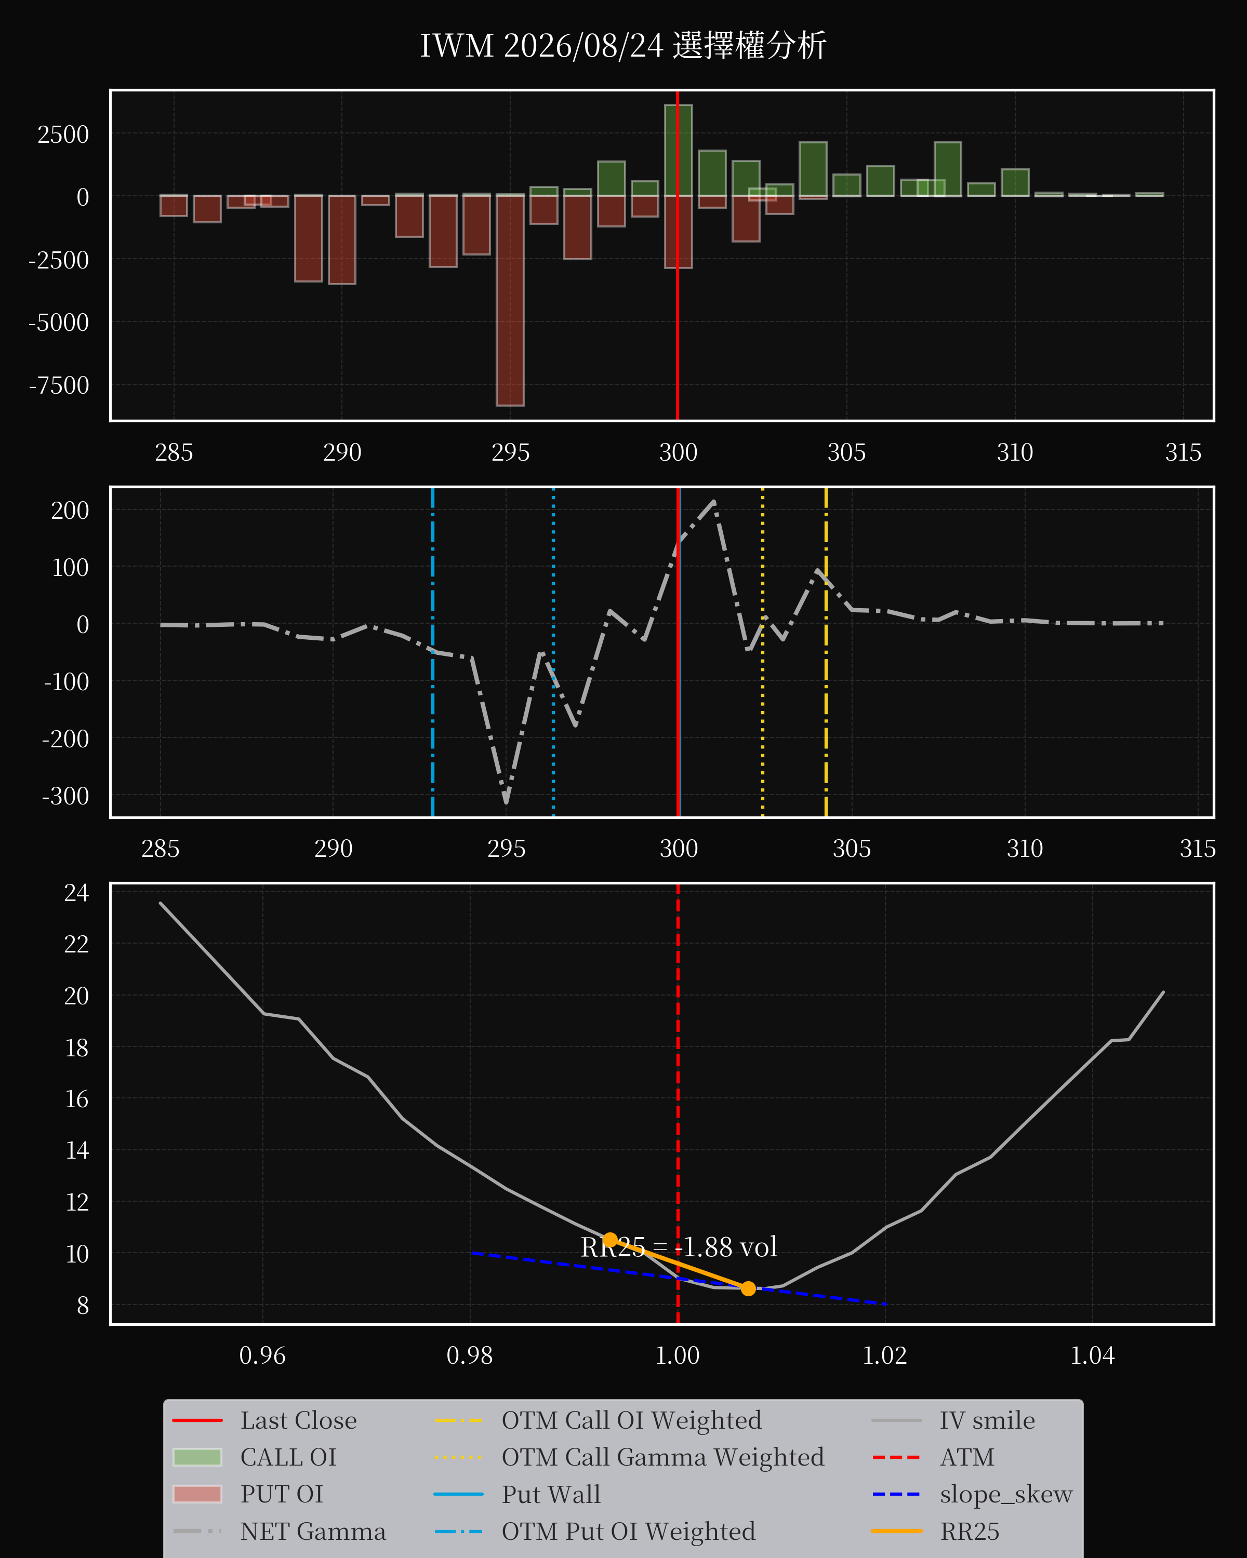Click the tallest red put bar at strike 295
This screenshot has height=1558, width=1247.
pyautogui.click(x=510, y=300)
